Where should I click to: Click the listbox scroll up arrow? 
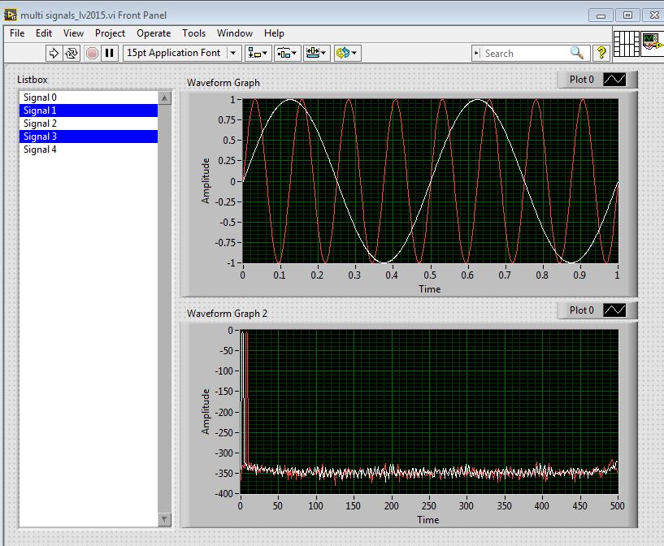pos(164,98)
